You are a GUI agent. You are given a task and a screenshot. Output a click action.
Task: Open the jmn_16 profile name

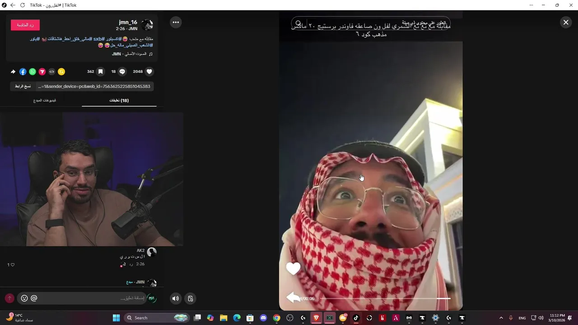128,22
